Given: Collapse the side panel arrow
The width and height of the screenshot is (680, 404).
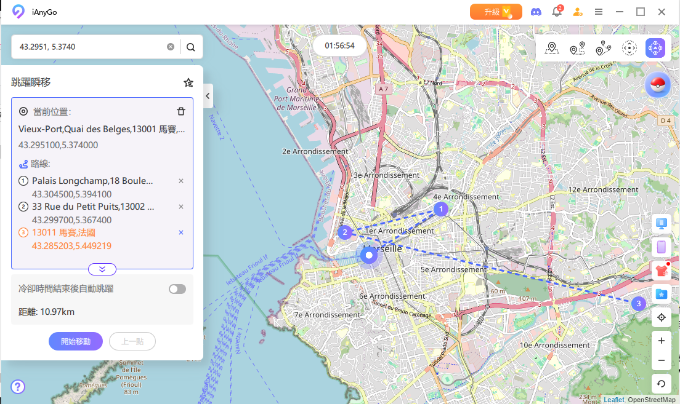Looking at the screenshot, I should coord(208,96).
